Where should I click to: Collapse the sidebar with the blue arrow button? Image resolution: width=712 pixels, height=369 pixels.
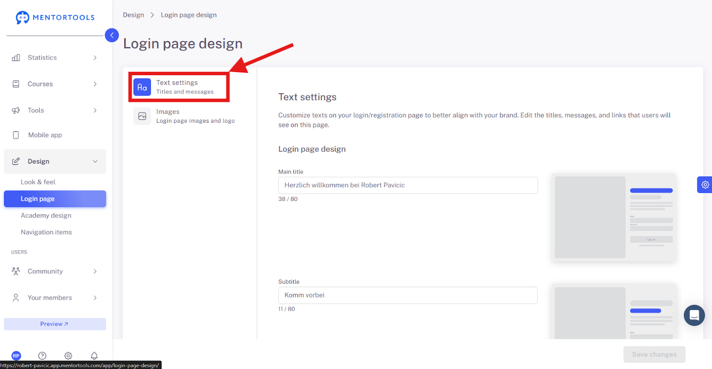point(112,35)
